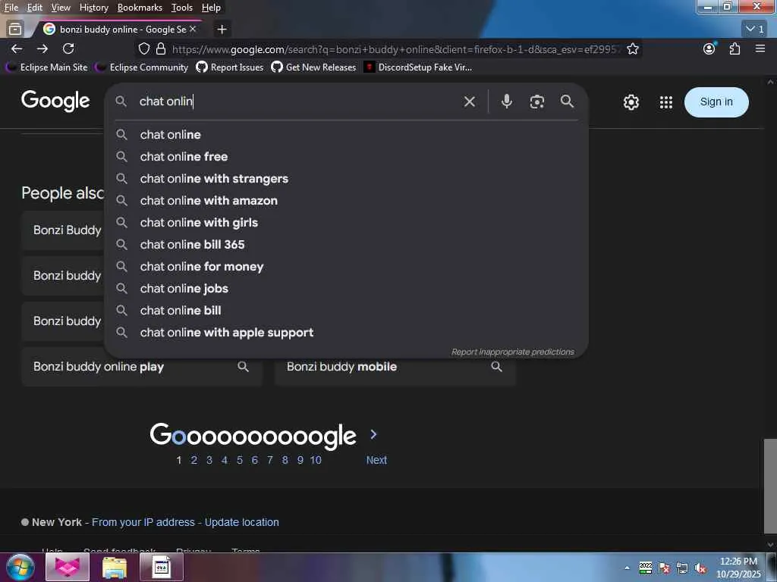The height and width of the screenshot is (582, 777).
Task: Show site security padlock info
Action: [x=161, y=48]
